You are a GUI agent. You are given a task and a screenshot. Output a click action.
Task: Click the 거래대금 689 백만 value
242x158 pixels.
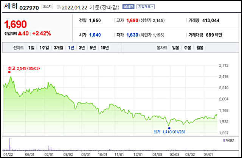(x=214, y=35)
